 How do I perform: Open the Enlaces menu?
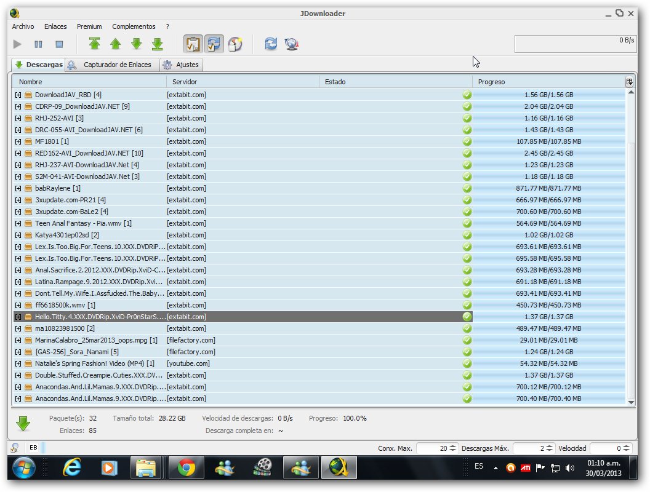[55, 26]
